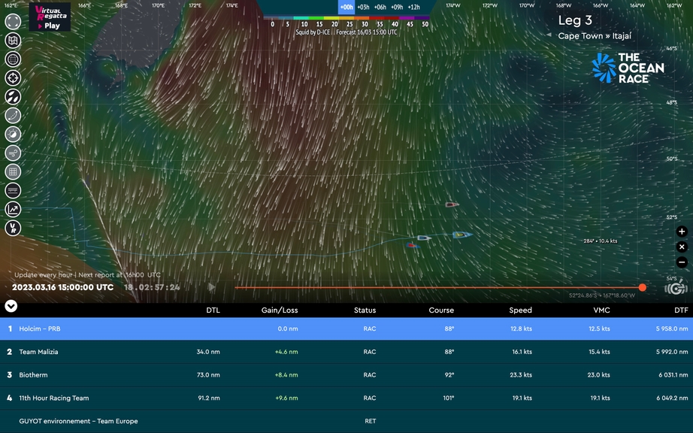Click the Leg 3 title

[574, 20]
